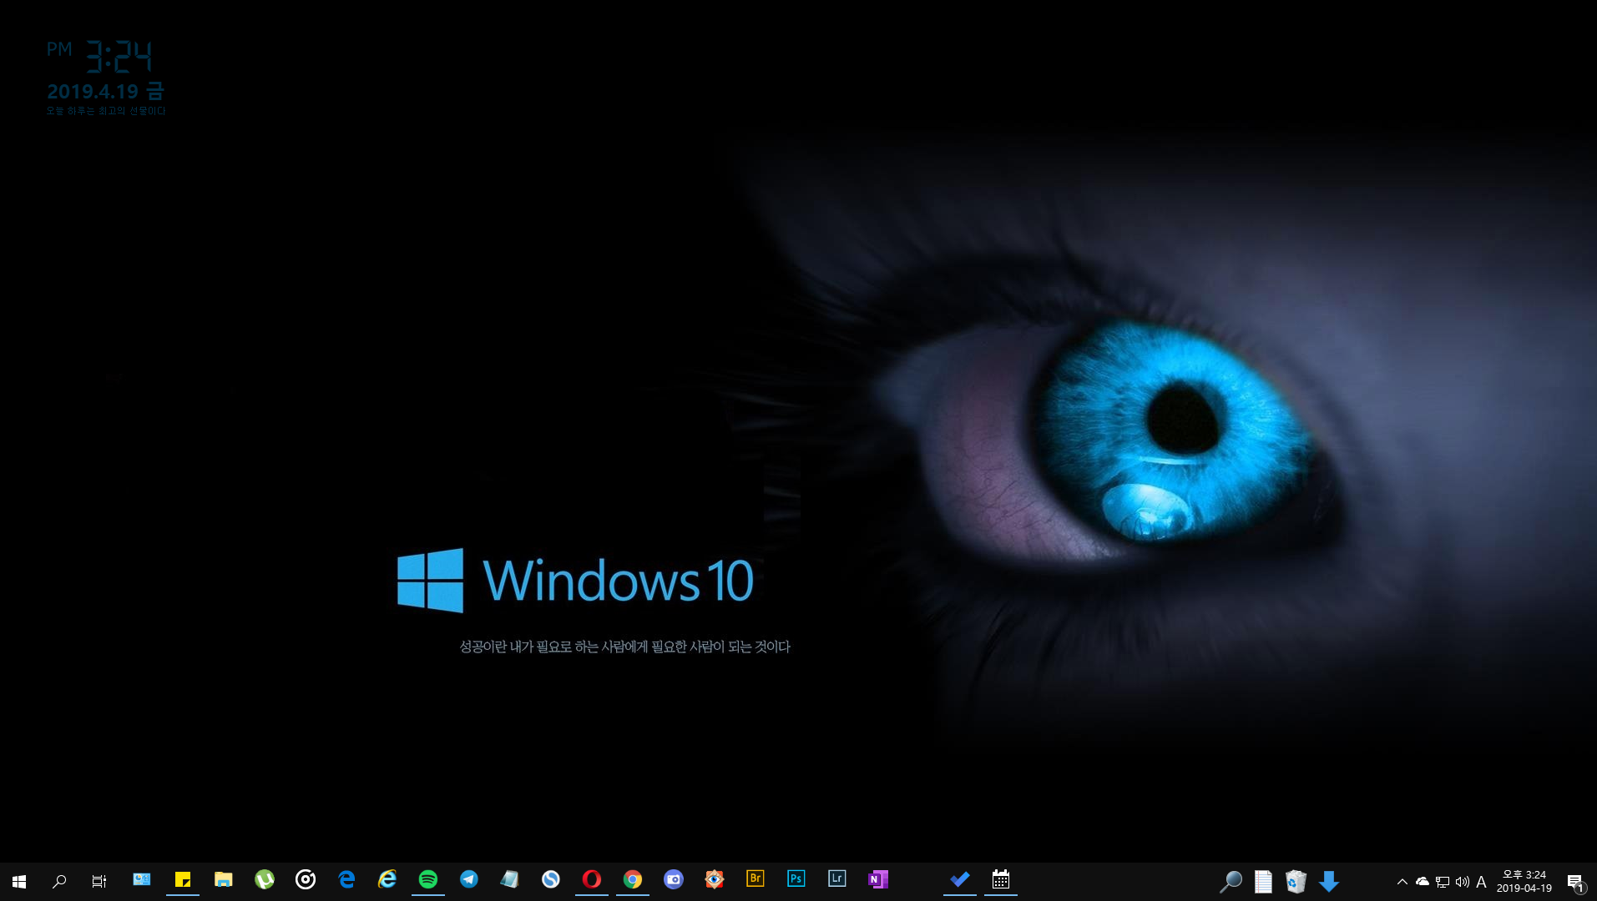Open the lined notepad document shortcut
The image size is (1597, 901).
tap(1264, 881)
